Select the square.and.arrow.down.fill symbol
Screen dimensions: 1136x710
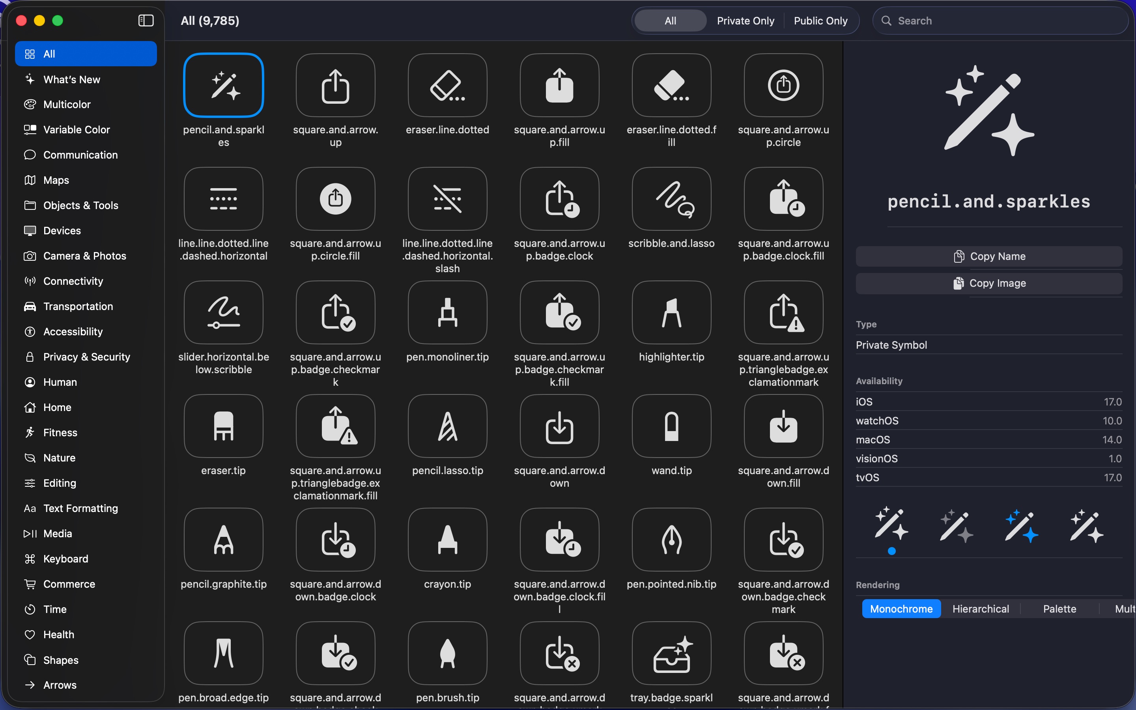click(x=783, y=426)
